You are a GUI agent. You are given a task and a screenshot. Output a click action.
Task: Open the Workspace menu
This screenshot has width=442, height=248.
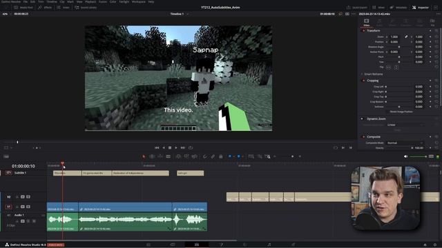click(x=138, y=1)
